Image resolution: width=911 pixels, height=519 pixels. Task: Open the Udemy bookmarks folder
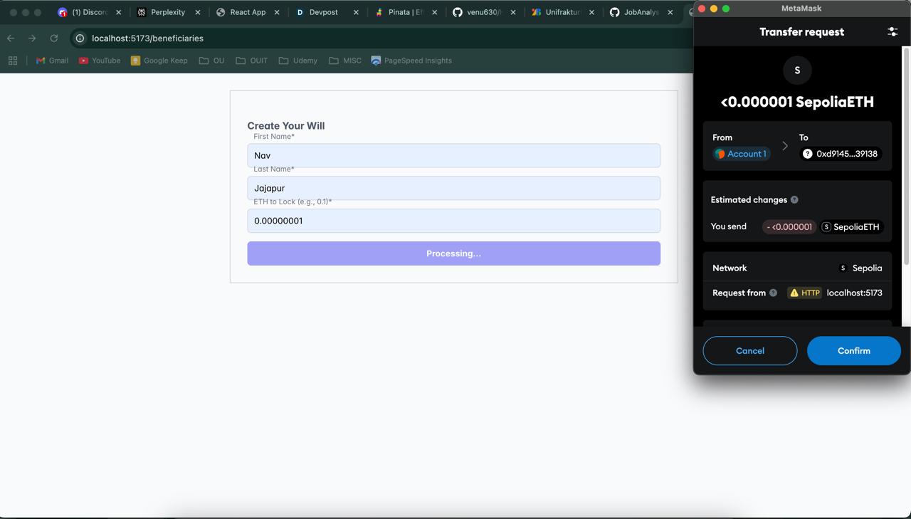(298, 61)
